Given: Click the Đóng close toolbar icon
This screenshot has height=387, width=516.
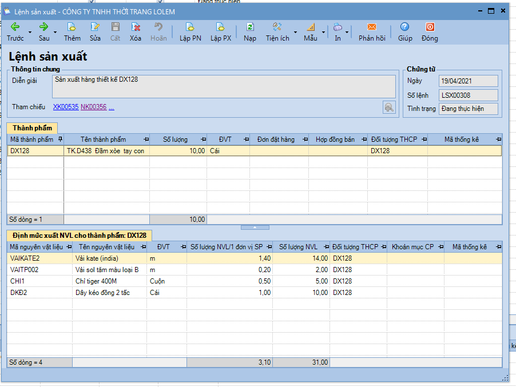Looking at the screenshot, I should click(x=430, y=27).
